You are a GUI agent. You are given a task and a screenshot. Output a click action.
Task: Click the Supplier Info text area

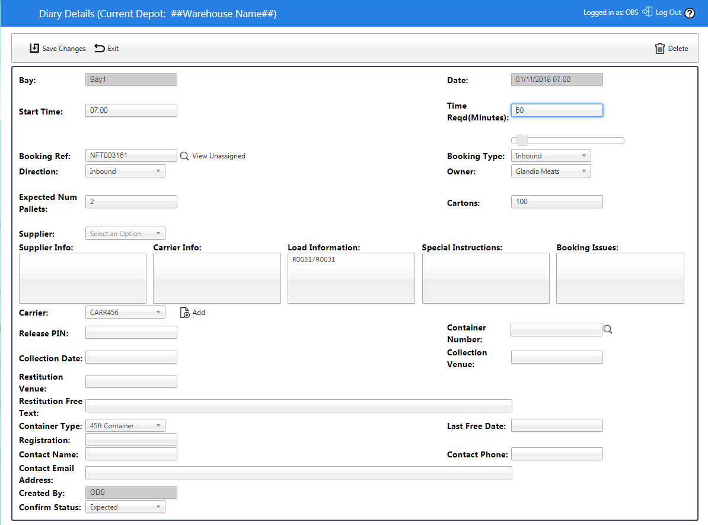(x=82, y=278)
